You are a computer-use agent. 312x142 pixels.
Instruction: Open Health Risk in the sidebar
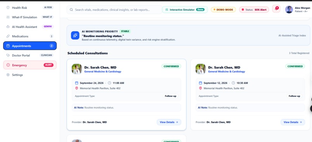pyautogui.click(x=30, y=8)
